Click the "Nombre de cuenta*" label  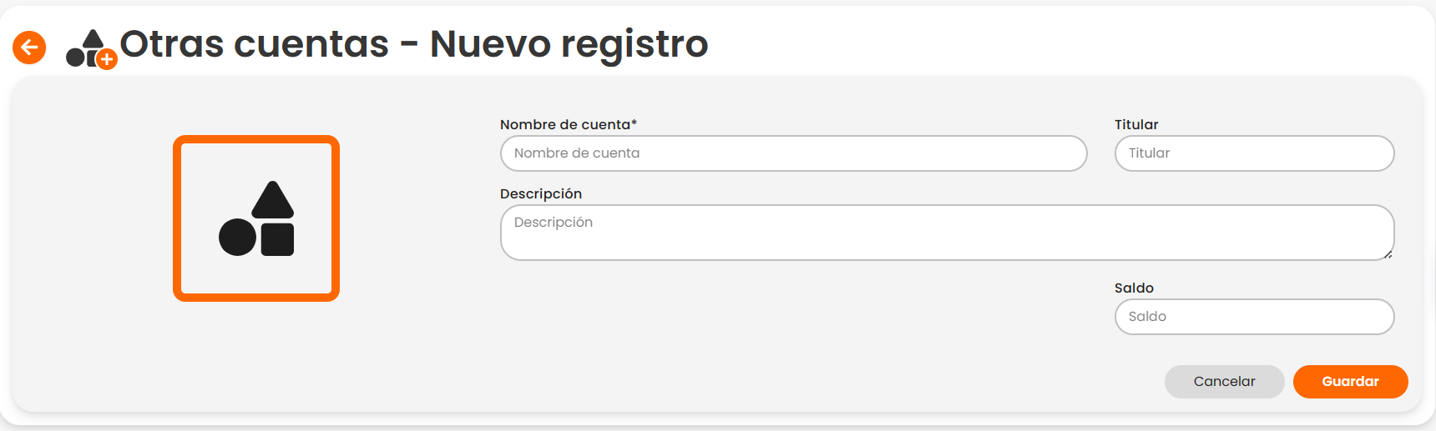pos(569,124)
